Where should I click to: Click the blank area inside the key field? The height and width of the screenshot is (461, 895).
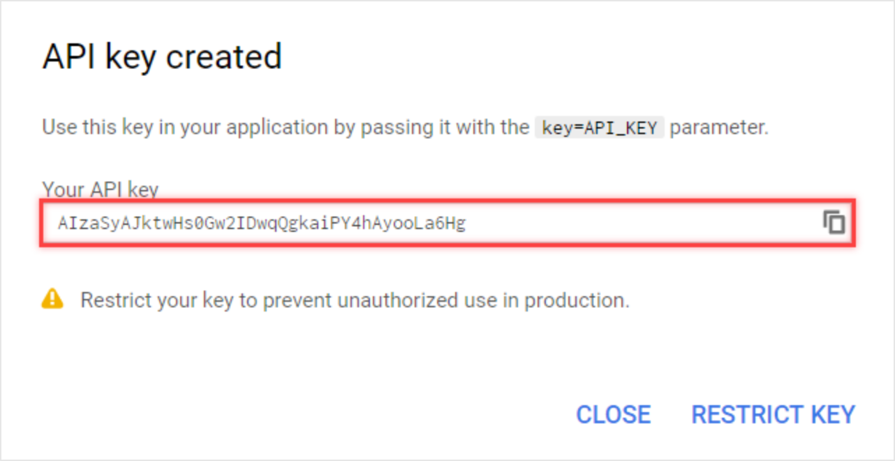tap(642, 223)
